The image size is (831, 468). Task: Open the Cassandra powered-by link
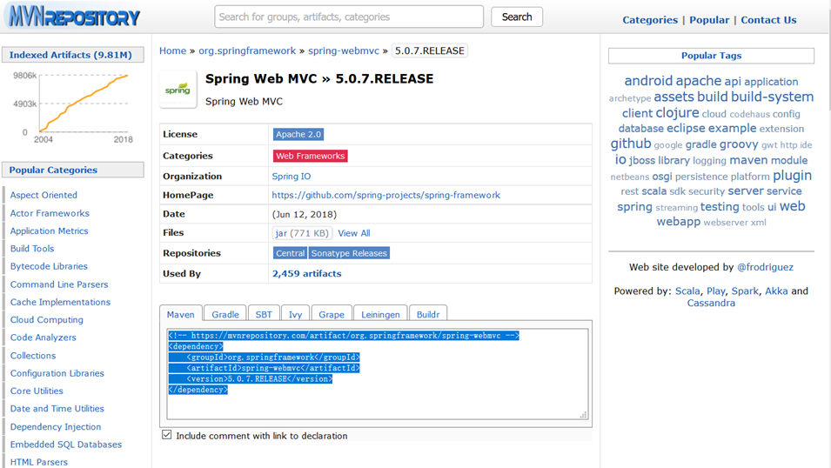point(711,304)
